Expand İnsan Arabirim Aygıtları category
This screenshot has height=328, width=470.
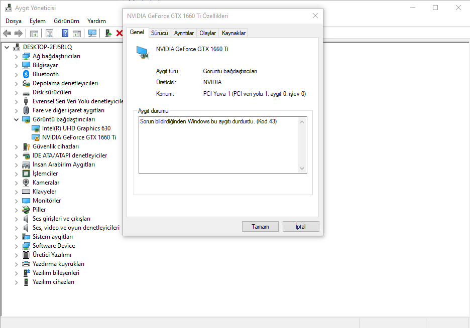[16, 165]
